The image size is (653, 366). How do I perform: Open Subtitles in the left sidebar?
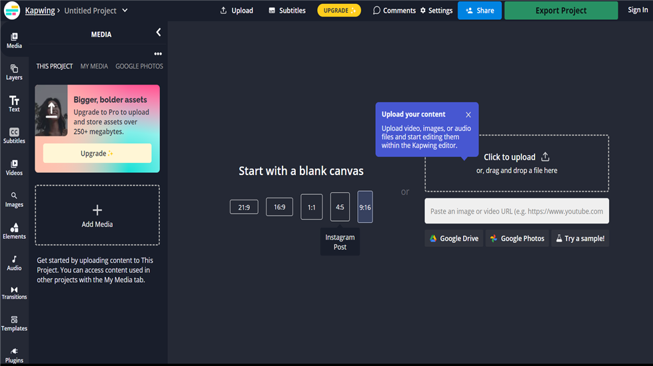(14, 136)
